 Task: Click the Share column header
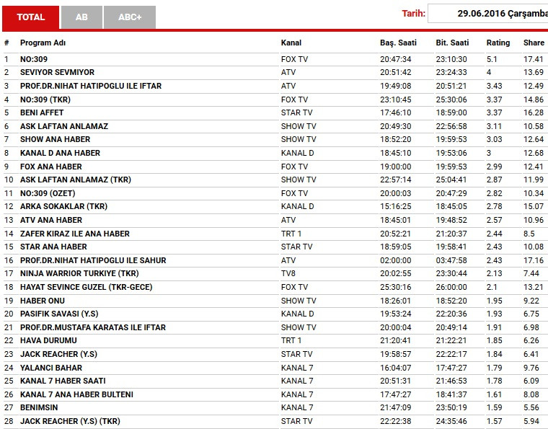tap(534, 43)
